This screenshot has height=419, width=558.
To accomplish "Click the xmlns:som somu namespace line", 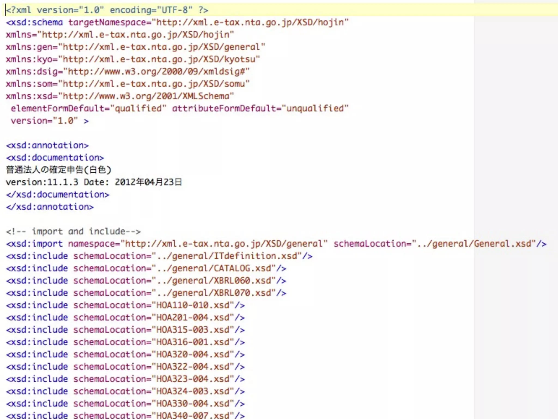I will (128, 84).
